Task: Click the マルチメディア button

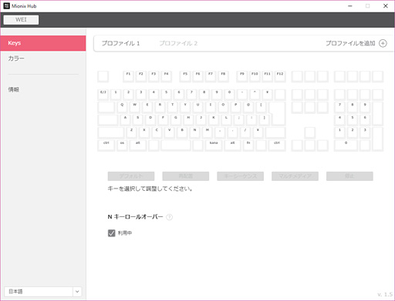Action: tap(295, 176)
